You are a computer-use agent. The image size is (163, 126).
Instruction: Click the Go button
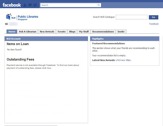pos(153,17)
